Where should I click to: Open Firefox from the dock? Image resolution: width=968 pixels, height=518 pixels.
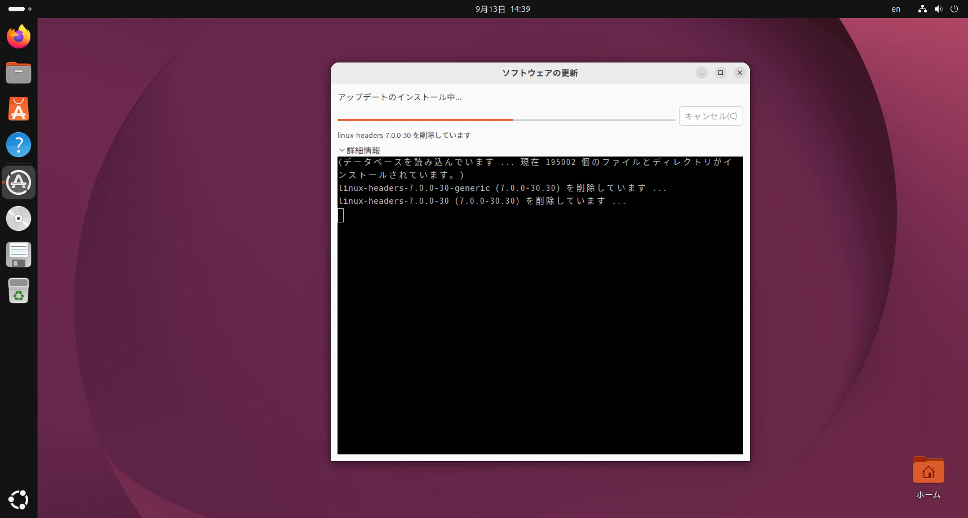[19, 37]
